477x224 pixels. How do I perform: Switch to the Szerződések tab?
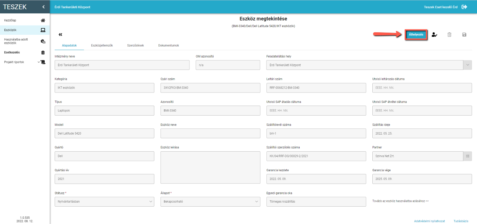[x=135, y=45]
